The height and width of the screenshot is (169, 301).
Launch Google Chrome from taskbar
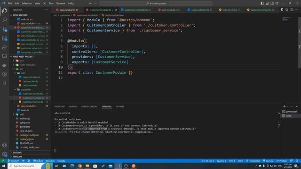pyautogui.click(x=79, y=166)
